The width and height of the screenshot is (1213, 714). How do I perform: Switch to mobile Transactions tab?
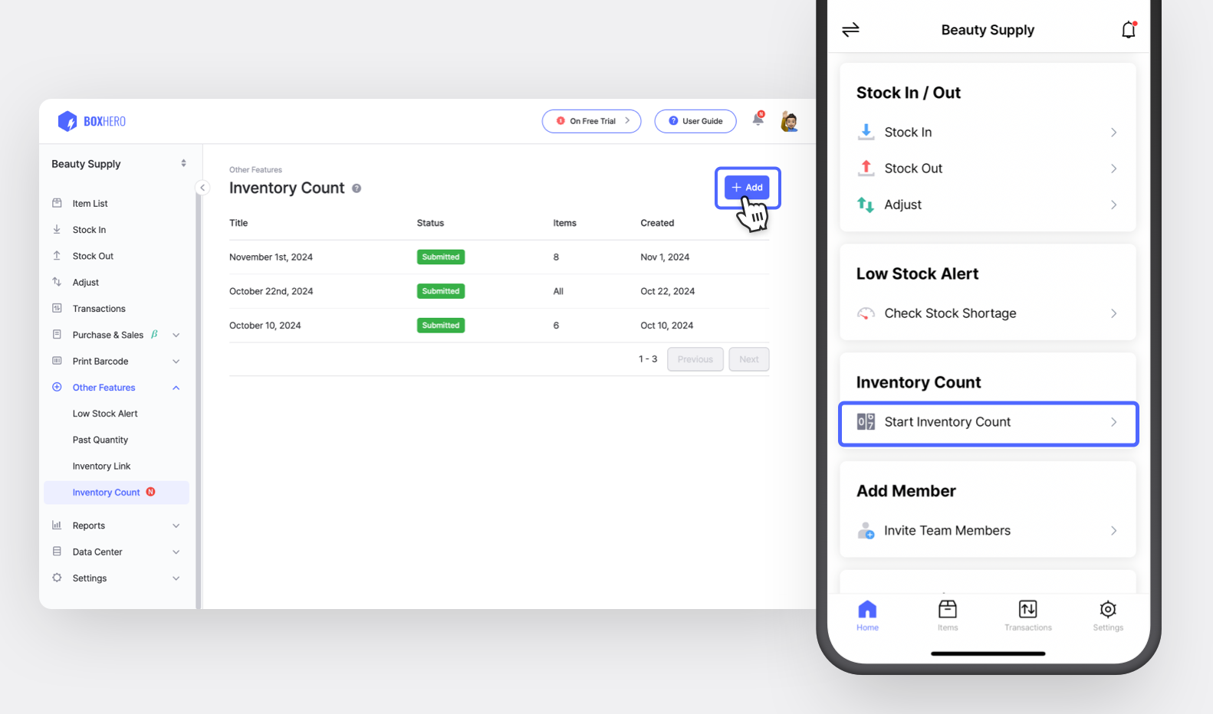[x=1028, y=616]
